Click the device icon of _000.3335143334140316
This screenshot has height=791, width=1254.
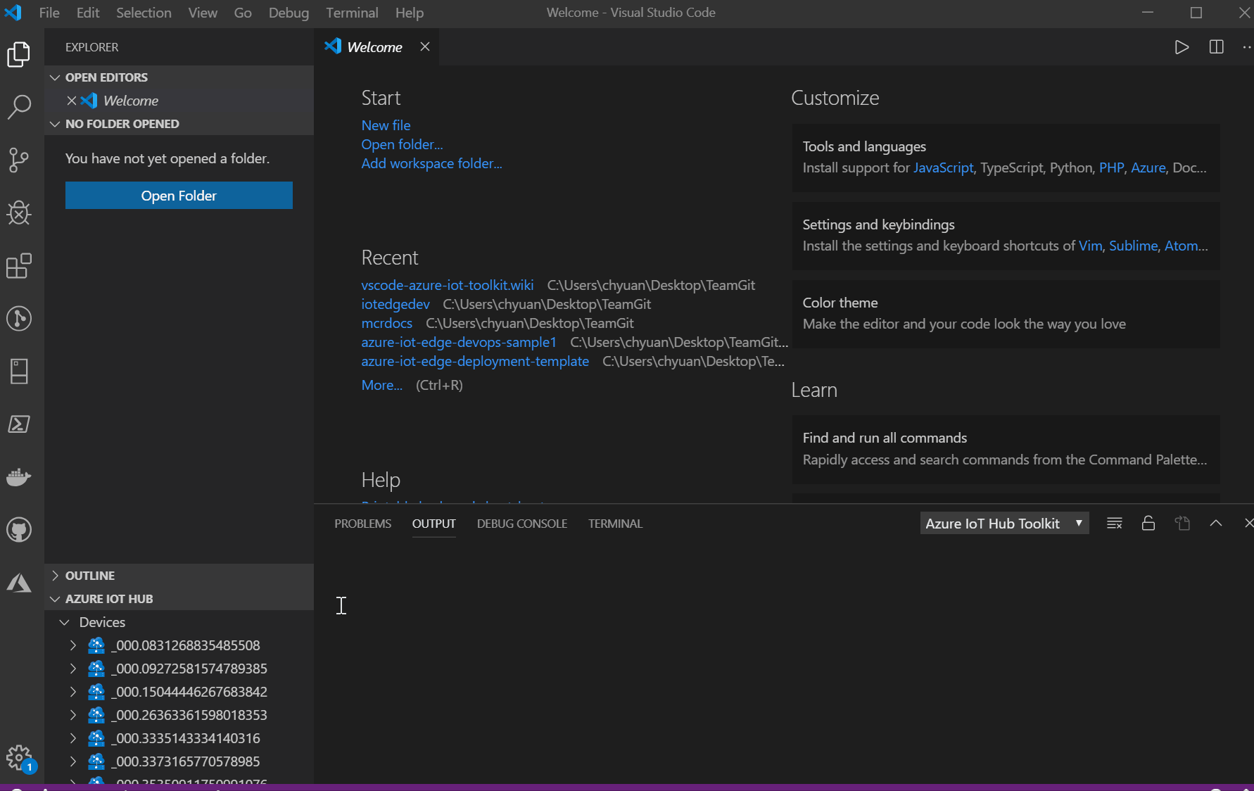tap(96, 738)
